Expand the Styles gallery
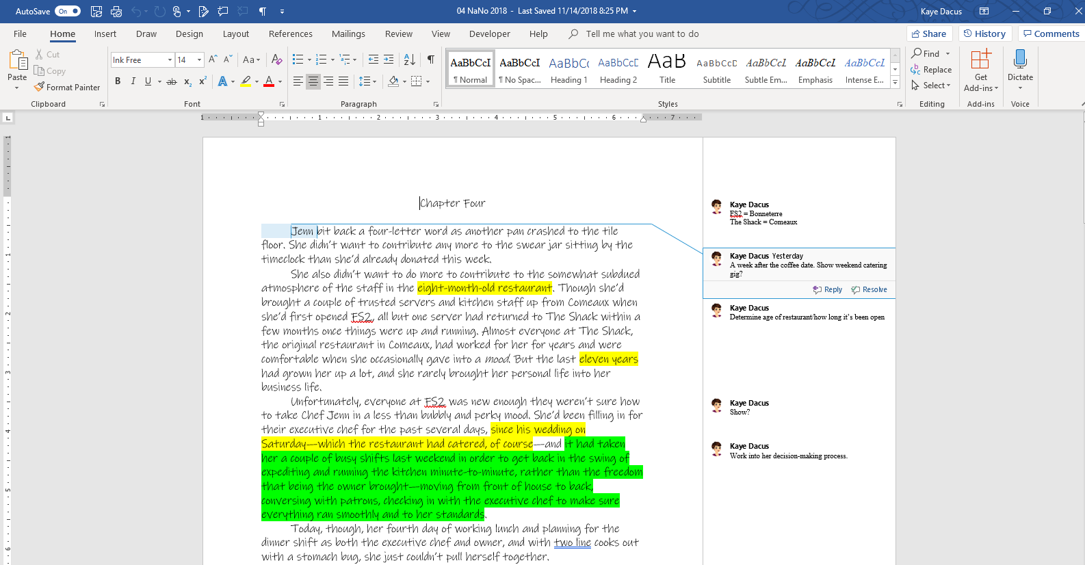The height and width of the screenshot is (565, 1085). coord(895,82)
